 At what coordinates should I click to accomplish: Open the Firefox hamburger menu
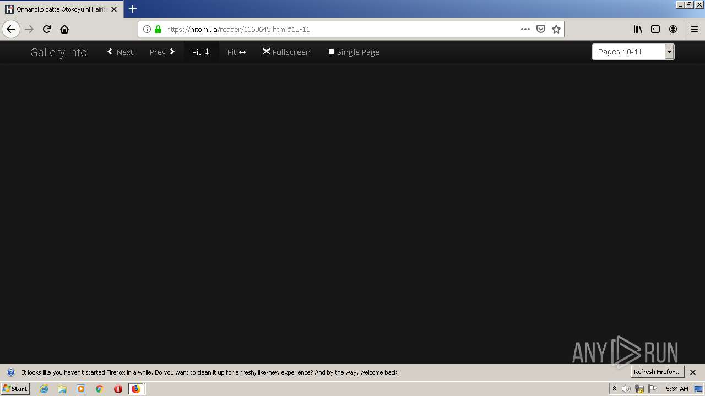[x=694, y=29]
